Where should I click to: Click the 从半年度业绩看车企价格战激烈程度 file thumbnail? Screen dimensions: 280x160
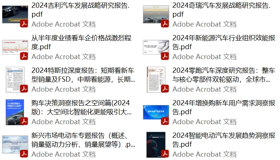[15, 47]
